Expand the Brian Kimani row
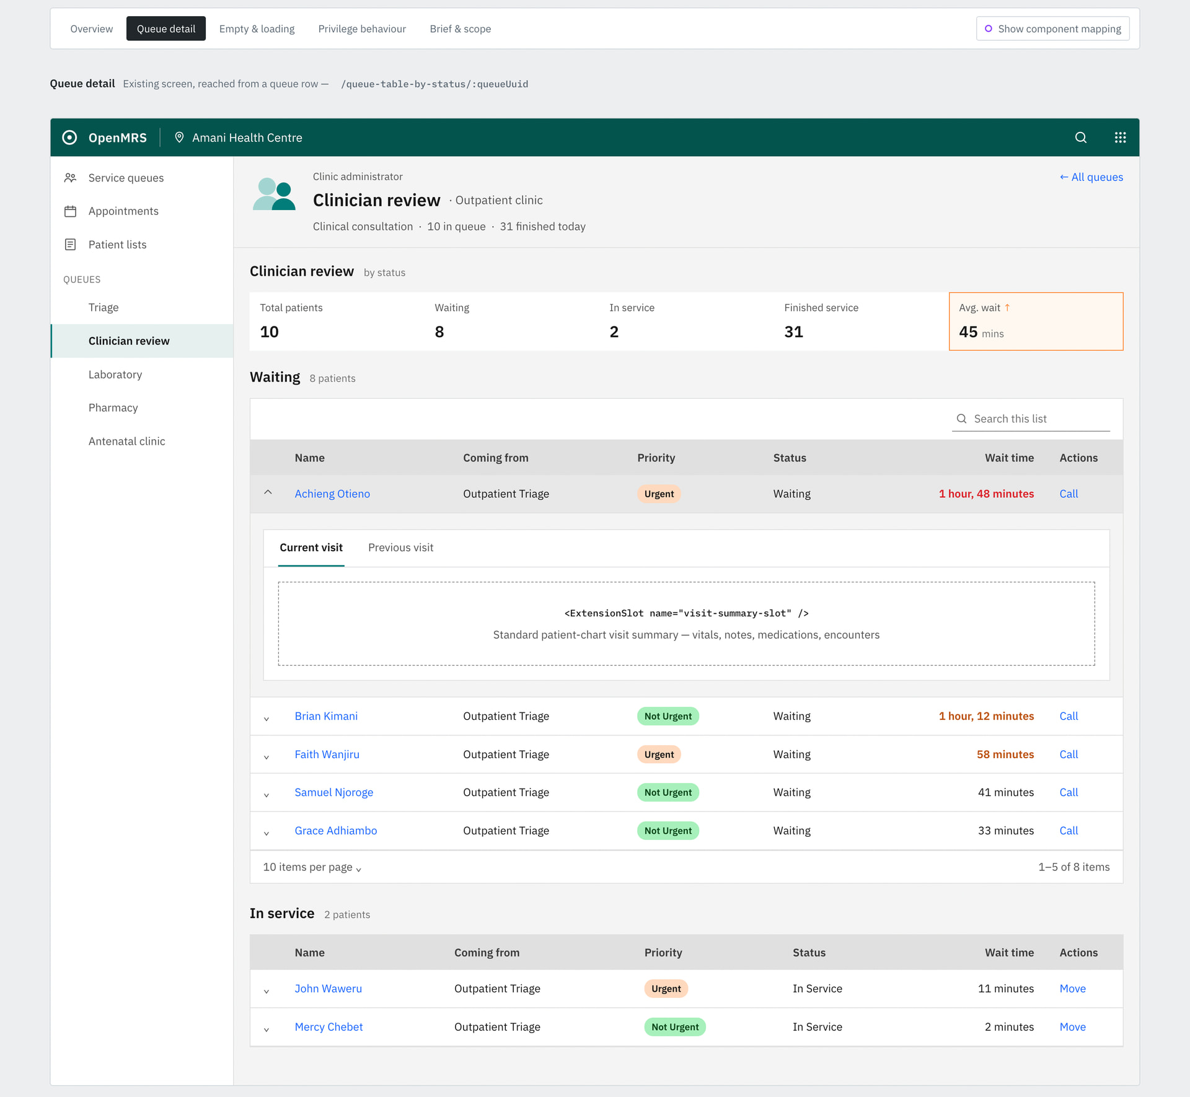Screen dimensions: 1190x1097 click(x=267, y=719)
